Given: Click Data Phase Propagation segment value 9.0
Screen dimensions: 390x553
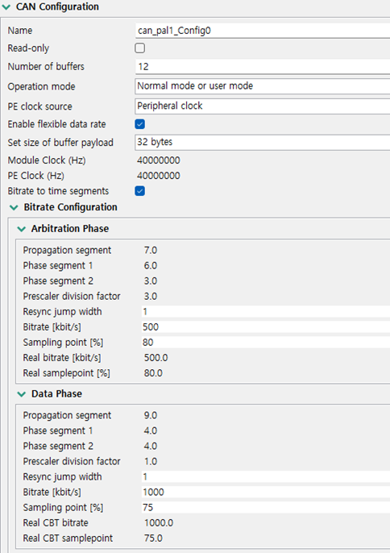Looking at the screenshot, I should 151,415.
